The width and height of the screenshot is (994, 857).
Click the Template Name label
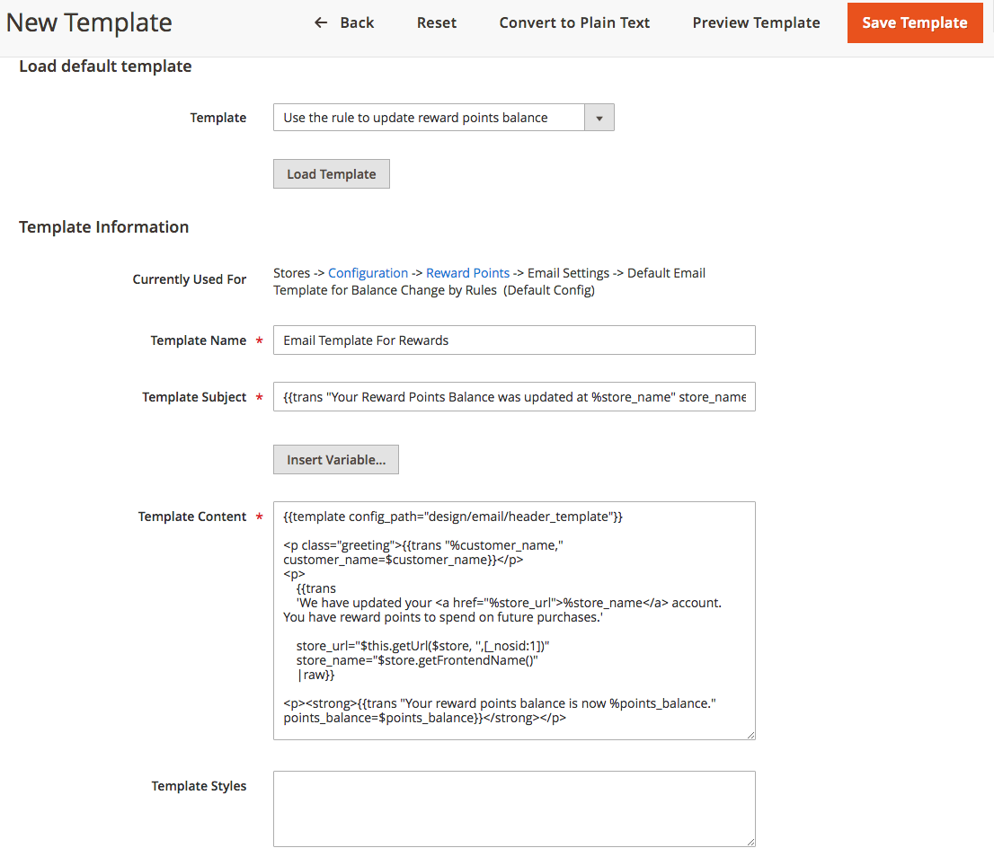tap(199, 340)
